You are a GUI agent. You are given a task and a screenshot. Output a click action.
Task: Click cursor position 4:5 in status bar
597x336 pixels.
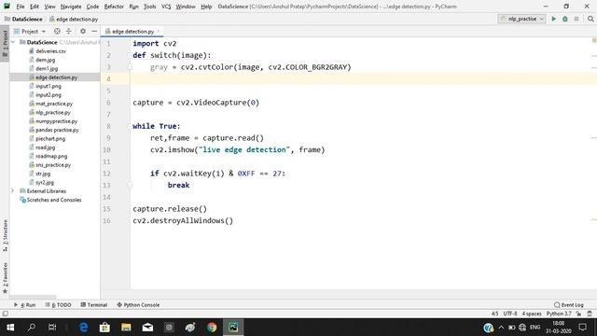(x=494, y=314)
